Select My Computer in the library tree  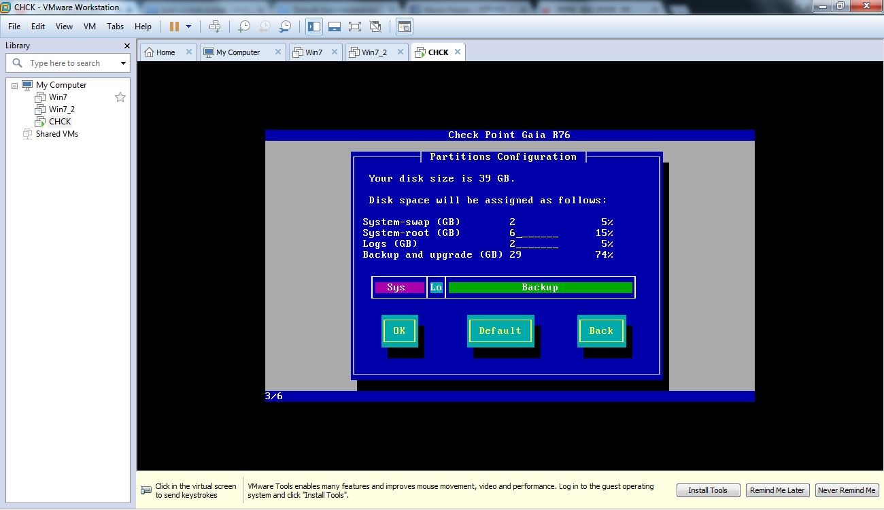point(61,85)
